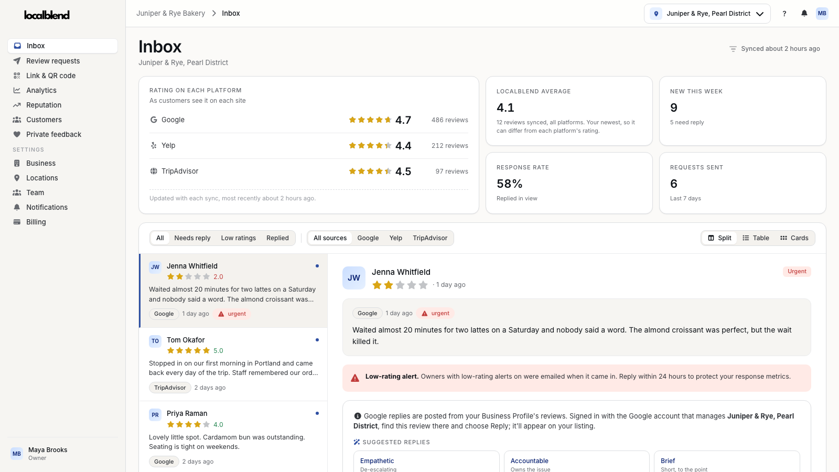Select the Brief suggested reply
The height and width of the screenshot is (472, 839).
[727, 462]
